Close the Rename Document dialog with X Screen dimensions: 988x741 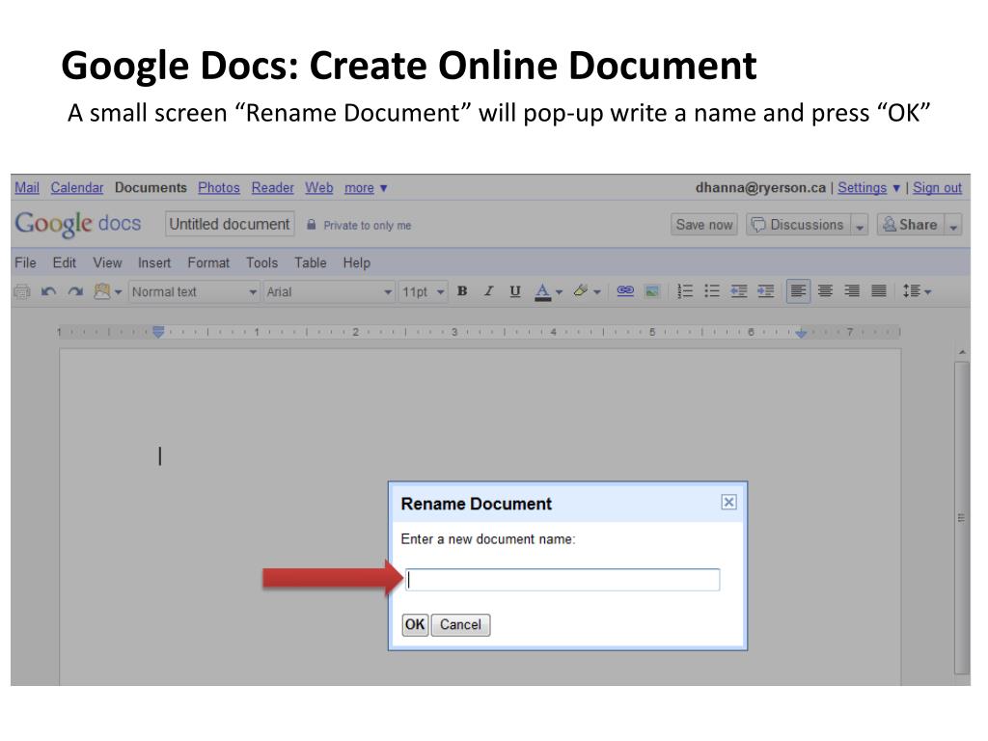point(729,502)
